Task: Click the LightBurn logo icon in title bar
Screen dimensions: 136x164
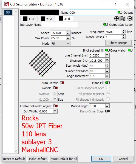Action: (6, 4)
